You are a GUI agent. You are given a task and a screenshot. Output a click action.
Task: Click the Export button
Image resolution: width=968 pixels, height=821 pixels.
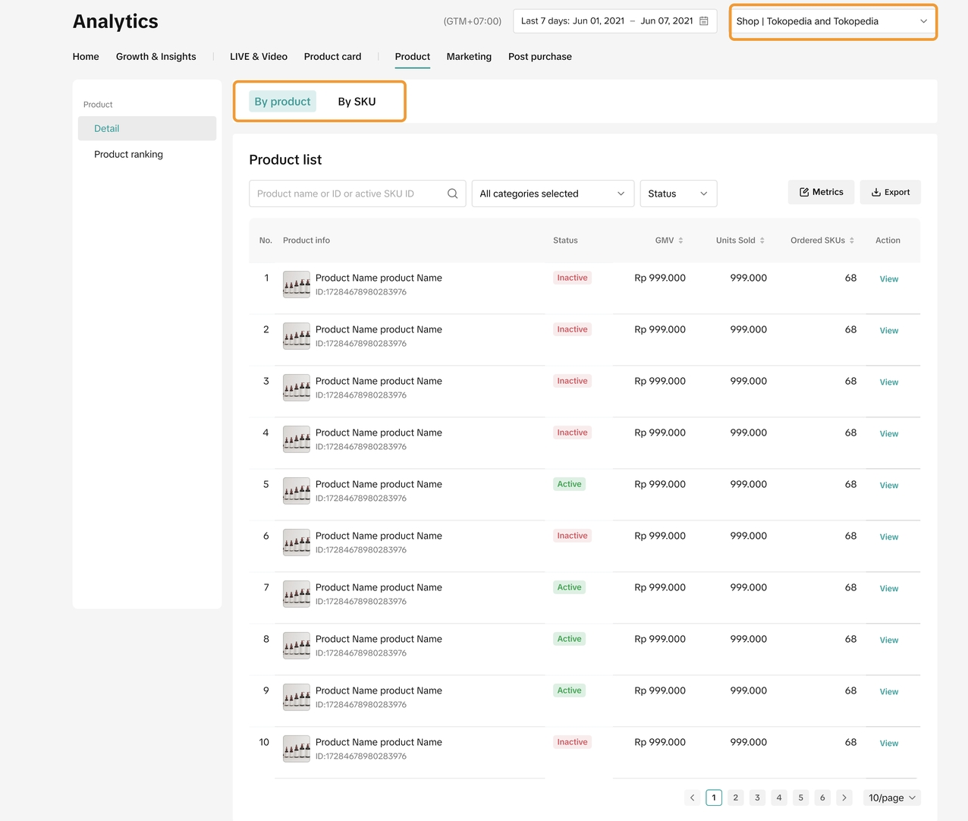click(890, 192)
